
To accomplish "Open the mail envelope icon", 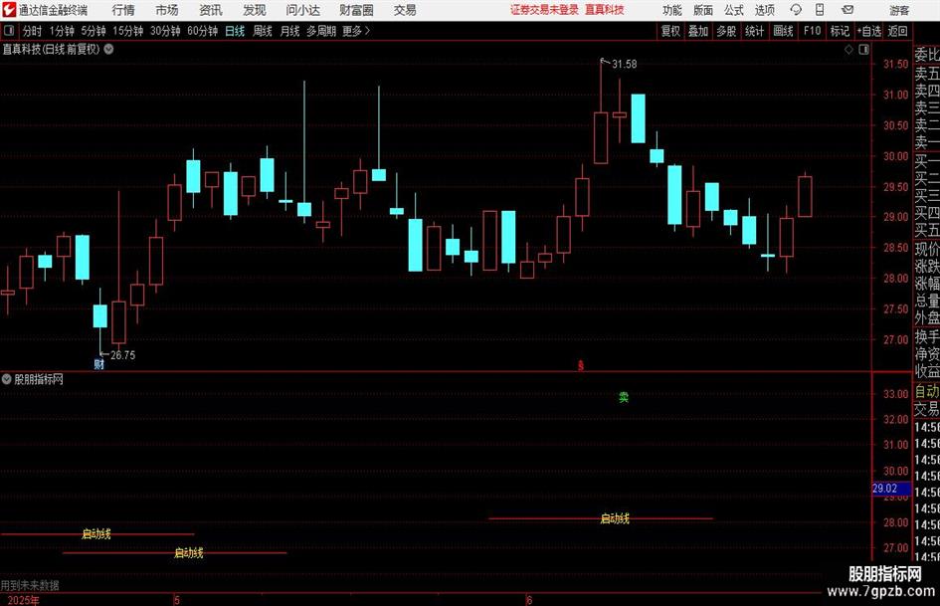I will point(847,10).
